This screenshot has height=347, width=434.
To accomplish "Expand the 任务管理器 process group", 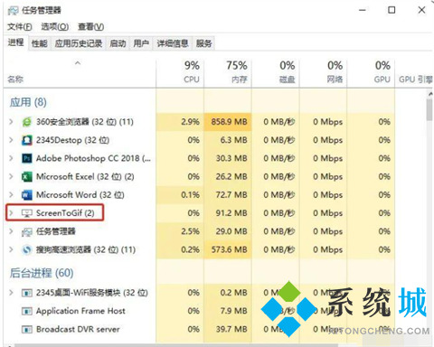I will tap(11, 231).
